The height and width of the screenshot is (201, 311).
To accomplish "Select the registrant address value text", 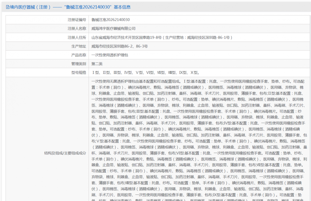I will tap(161, 37).
